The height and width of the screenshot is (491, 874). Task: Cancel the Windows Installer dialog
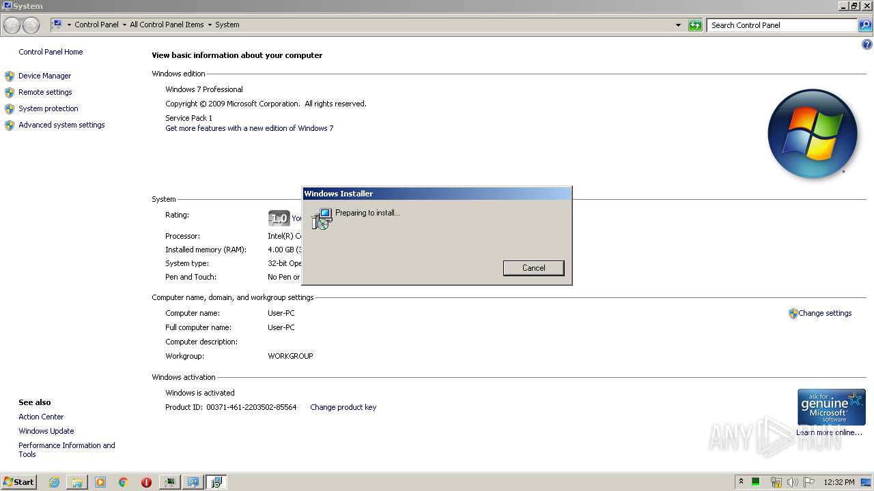click(533, 268)
